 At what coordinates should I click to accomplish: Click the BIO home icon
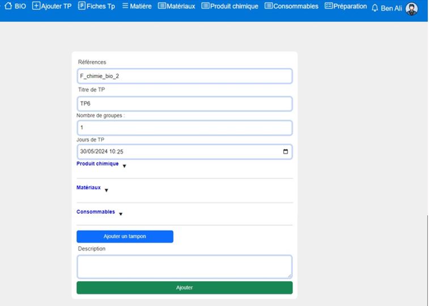click(8, 6)
